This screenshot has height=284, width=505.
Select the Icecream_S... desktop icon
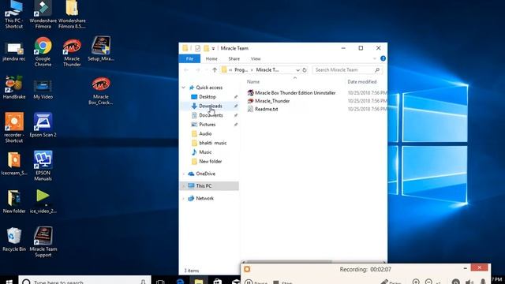[x=14, y=163]
